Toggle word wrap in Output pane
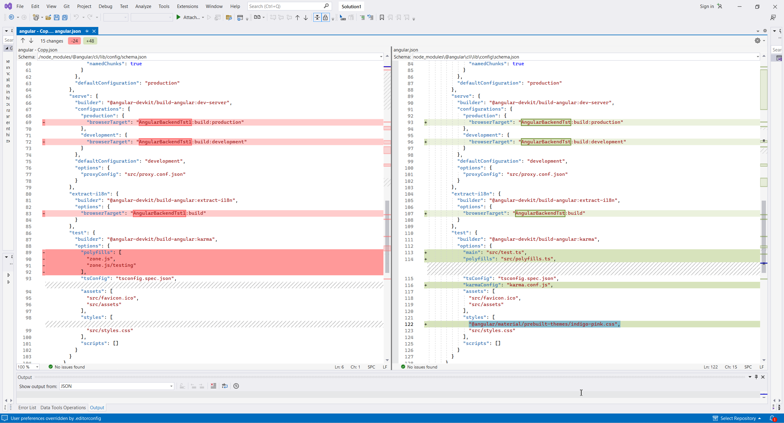The height and width of the screenshot is (423, 784). click(225, 386)
